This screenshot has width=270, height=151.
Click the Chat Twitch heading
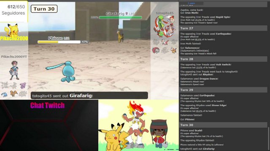click(x=48, y=105)
